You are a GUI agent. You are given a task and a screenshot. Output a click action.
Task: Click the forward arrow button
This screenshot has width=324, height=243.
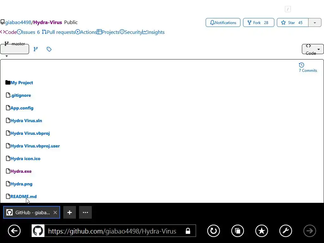pos(310,231)
